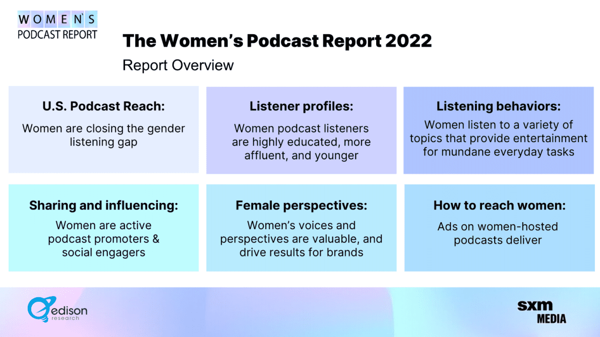600x337 pixels.
Task: Click the PODCAST REPORT text under the logo
Action: click(57, 35)
